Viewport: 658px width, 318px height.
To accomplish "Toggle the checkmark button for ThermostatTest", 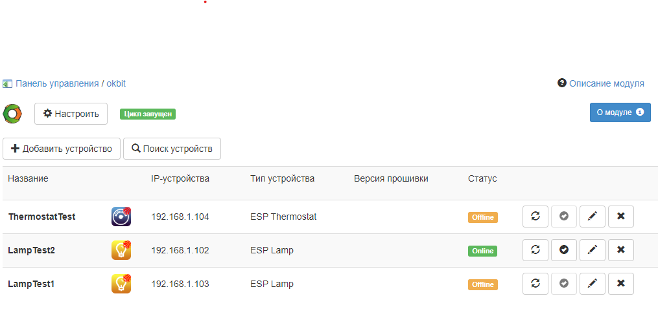I will tap(564, 217).
